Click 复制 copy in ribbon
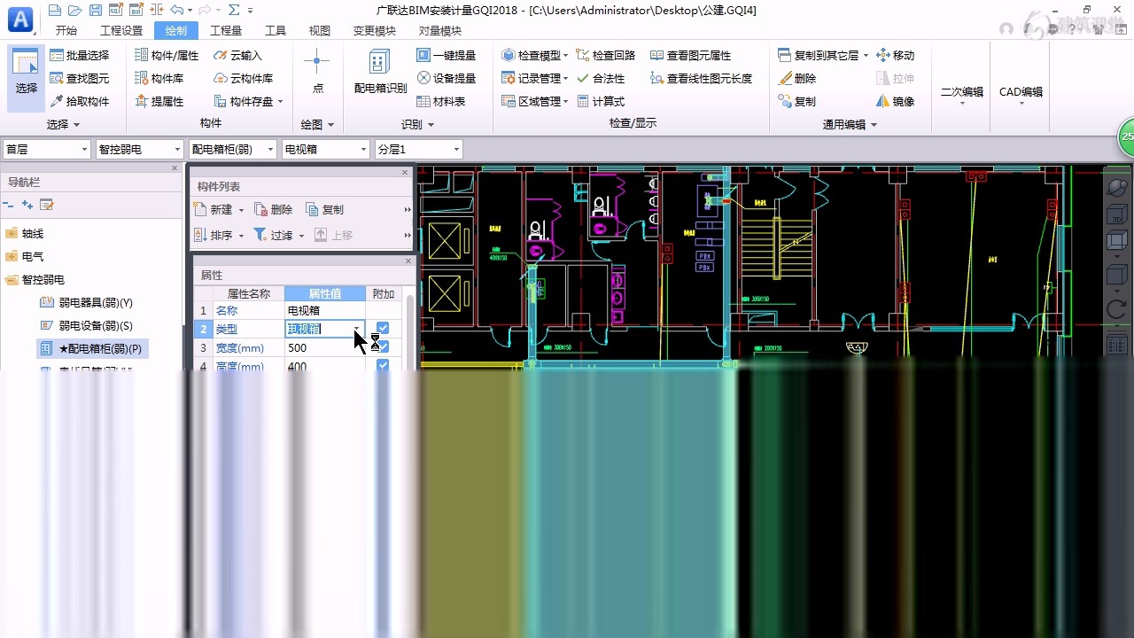 pos(797,101)
